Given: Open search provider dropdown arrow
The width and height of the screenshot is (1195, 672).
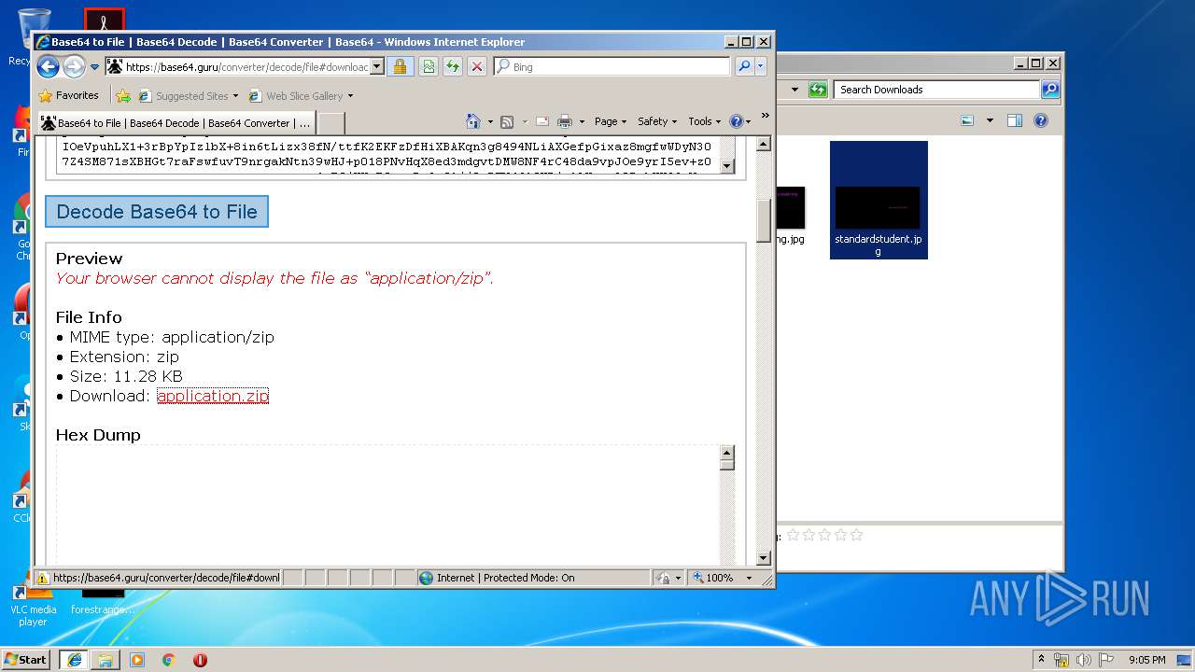Looking at the screenshot, I should tap(761, 66).
